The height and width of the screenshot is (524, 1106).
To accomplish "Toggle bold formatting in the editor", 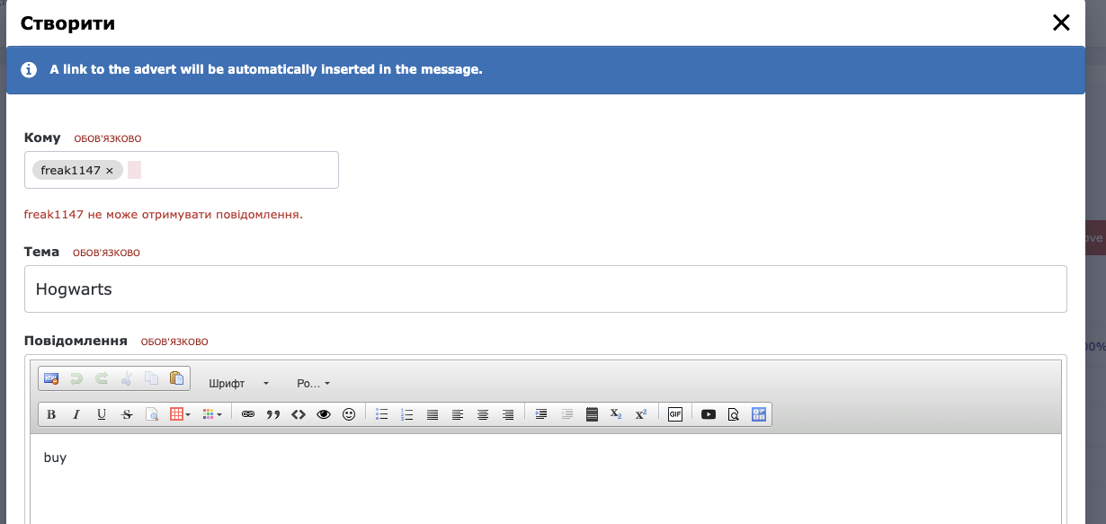I will (x=51, y=414).
